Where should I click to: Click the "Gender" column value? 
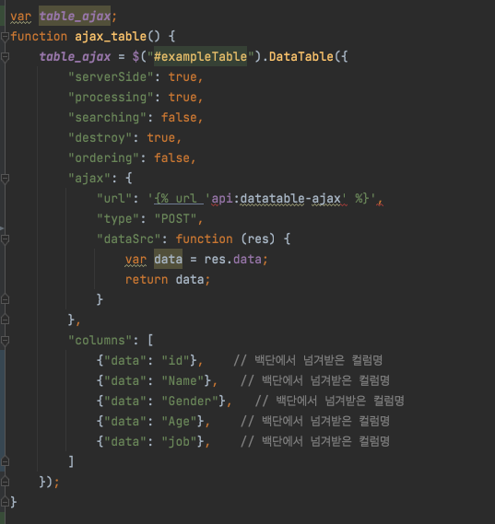pyautogui.click(x=190, y=401)
